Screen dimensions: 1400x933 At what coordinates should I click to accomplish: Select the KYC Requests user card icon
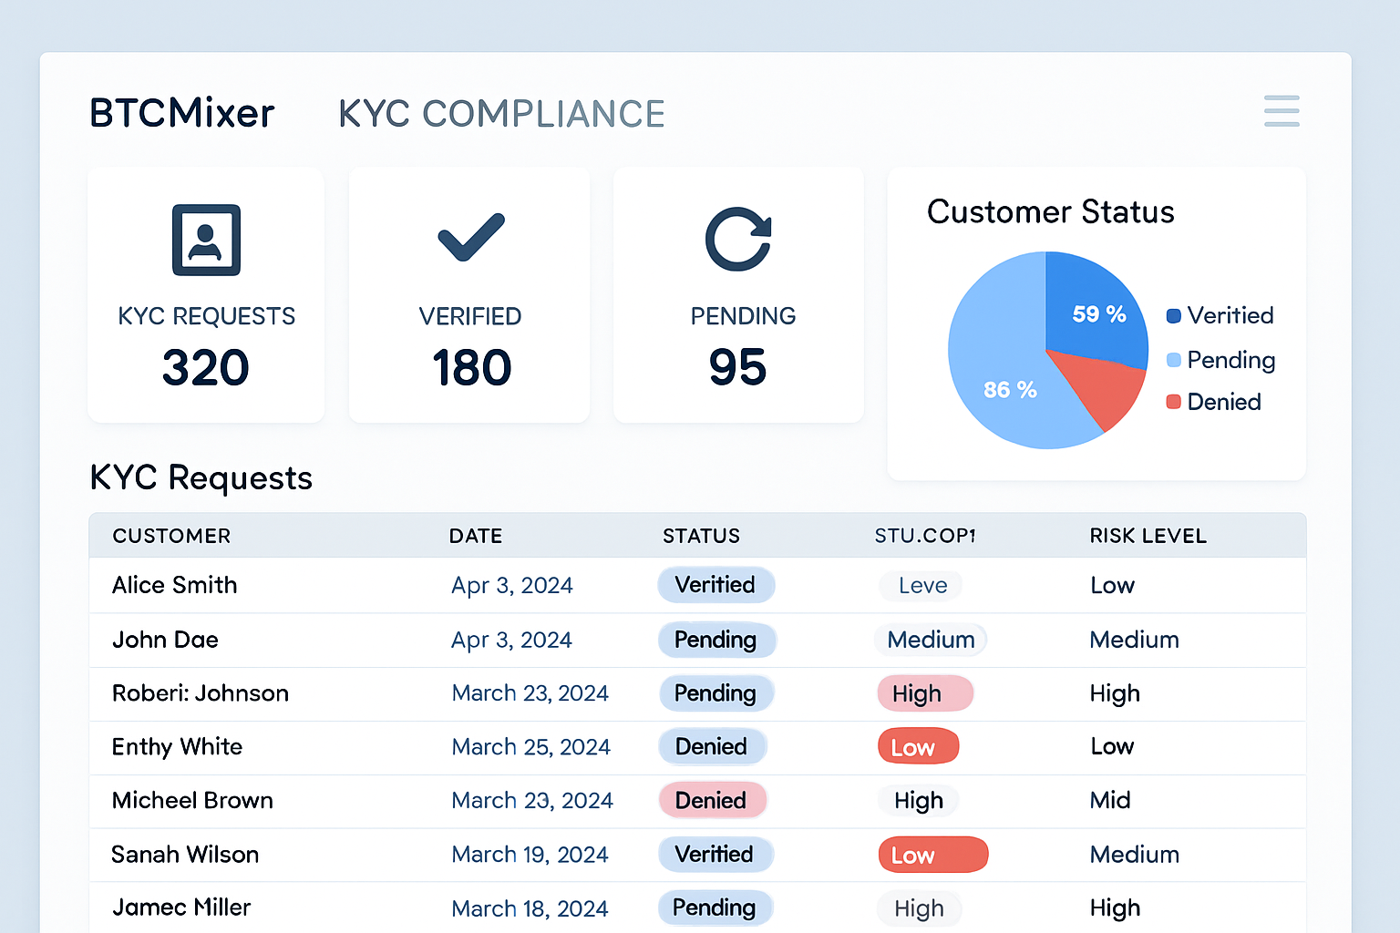point(205,240)
